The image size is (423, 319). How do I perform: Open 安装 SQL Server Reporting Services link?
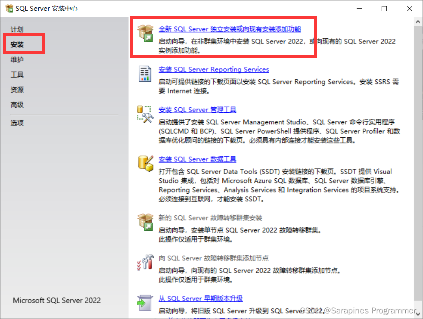pyautogui.click(x=214, y=69)
